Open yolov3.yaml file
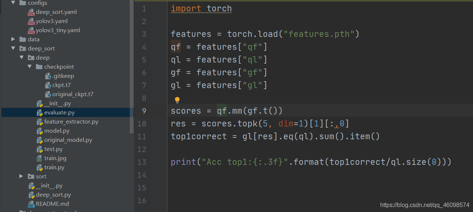This screenshot has width=473, height=212. (x=52, y=21)
